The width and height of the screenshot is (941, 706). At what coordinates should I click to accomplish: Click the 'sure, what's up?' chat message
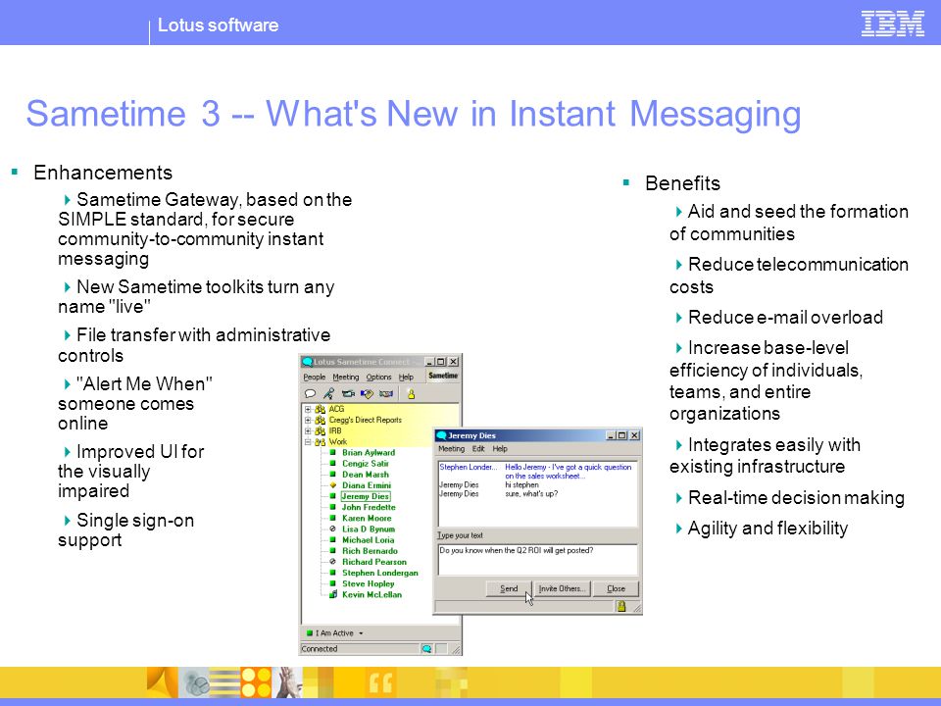point(531,493)
